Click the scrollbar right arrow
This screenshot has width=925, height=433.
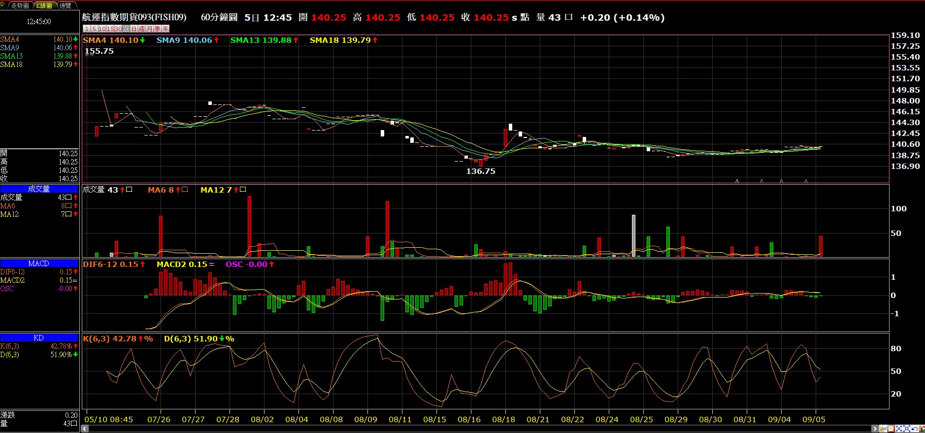tap(875, 429)
